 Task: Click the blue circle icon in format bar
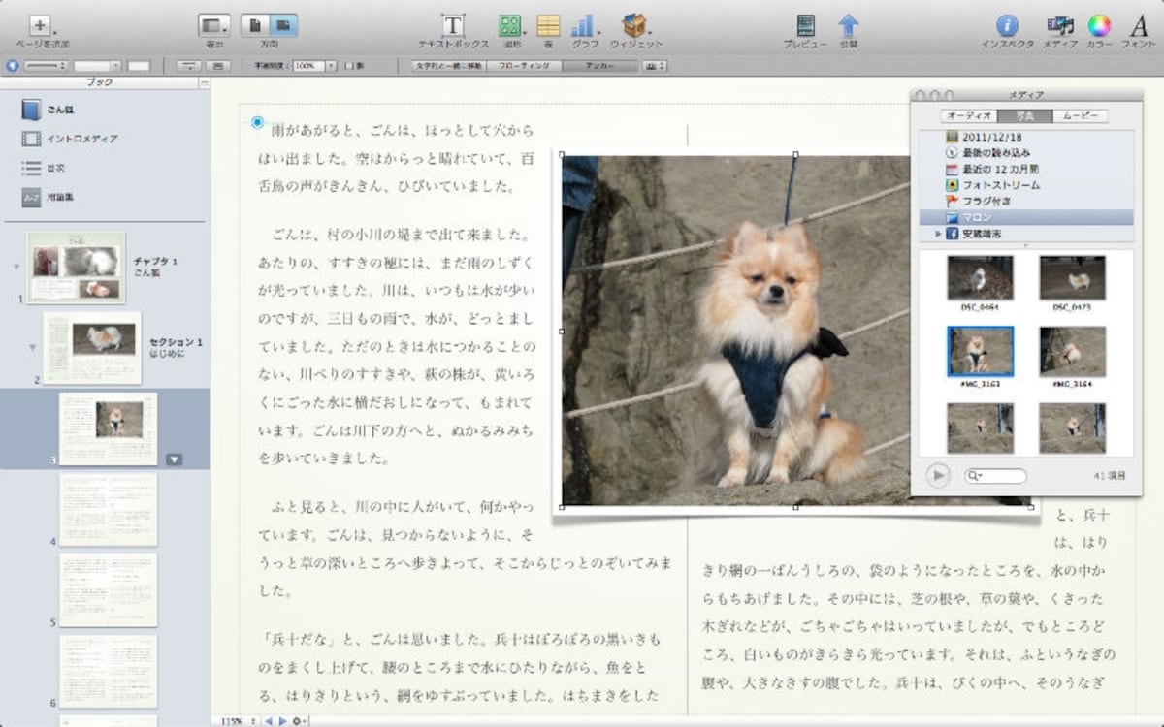pyautogui.click(x=12, y=66)
